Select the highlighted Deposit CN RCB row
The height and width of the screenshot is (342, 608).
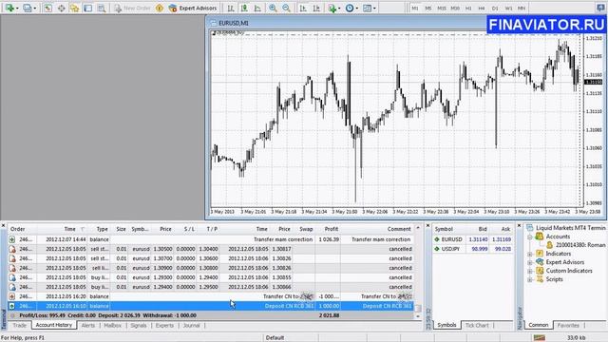click(x=211, y=306)
